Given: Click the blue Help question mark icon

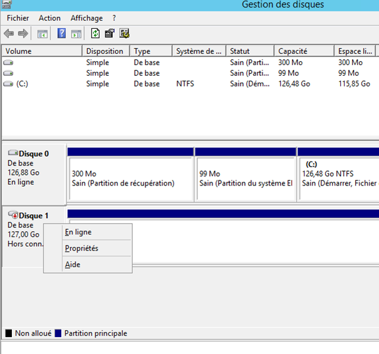Looking at the screenshot, I should tap(62, 34).
